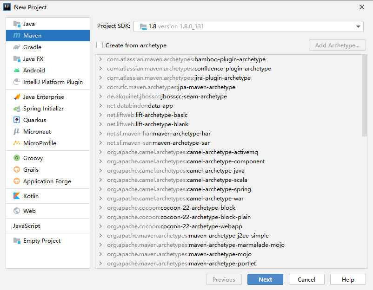Select camel-archetype-scala row
373x290 pixels.
click(x=229, y=180)
